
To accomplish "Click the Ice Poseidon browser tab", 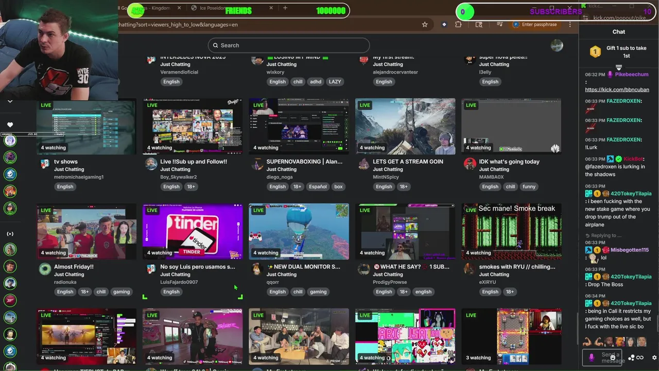I will point(233,8).
